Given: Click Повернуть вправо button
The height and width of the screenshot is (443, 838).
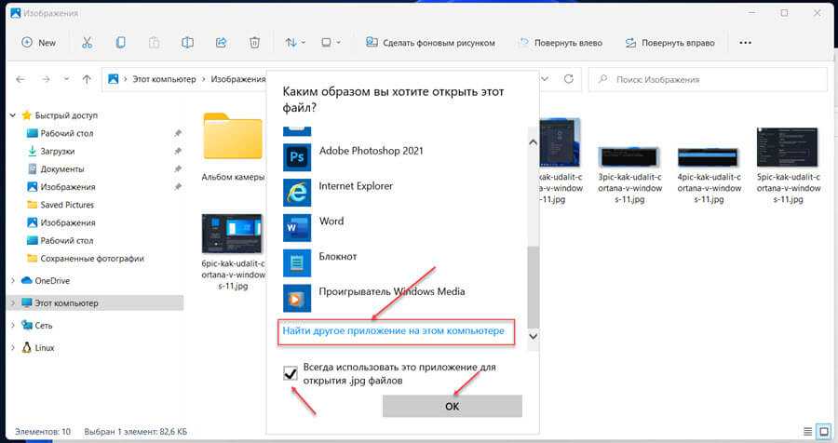Looking at the screenshot, I should click(669, 43).
